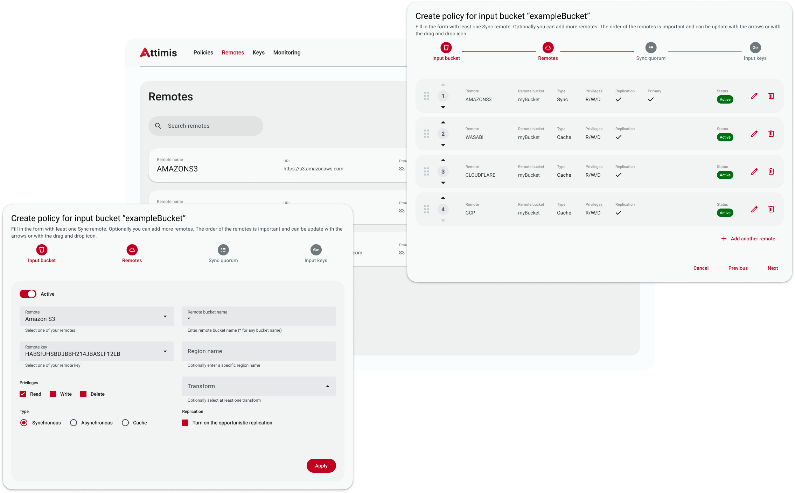Screen dimensions: 795x493
Task: Edit the AMAZONS3 remote with pencil icon
Action: (x=754, y=96)
